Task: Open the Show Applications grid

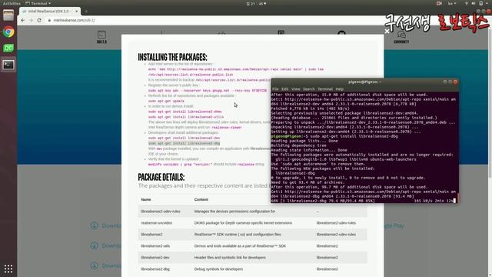Action: pyautogui.click(x=8, y=269)
